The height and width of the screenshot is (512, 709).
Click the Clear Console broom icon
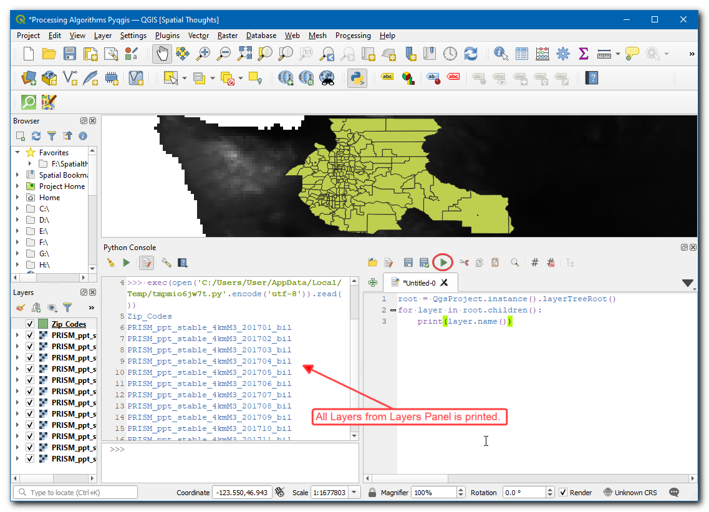tap(111, 263)
